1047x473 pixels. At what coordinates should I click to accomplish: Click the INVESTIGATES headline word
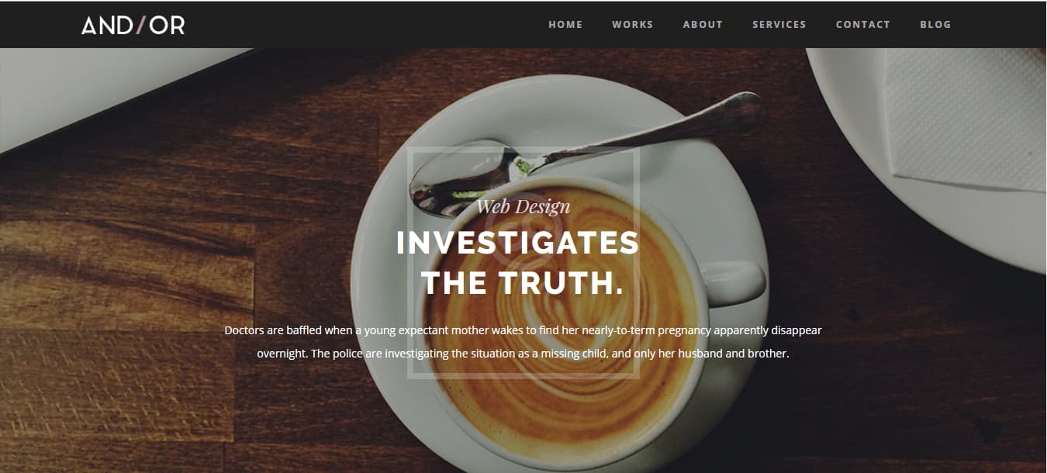coord(517,243)
